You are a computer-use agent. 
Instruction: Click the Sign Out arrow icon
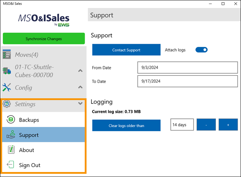[x=10, y=165]
